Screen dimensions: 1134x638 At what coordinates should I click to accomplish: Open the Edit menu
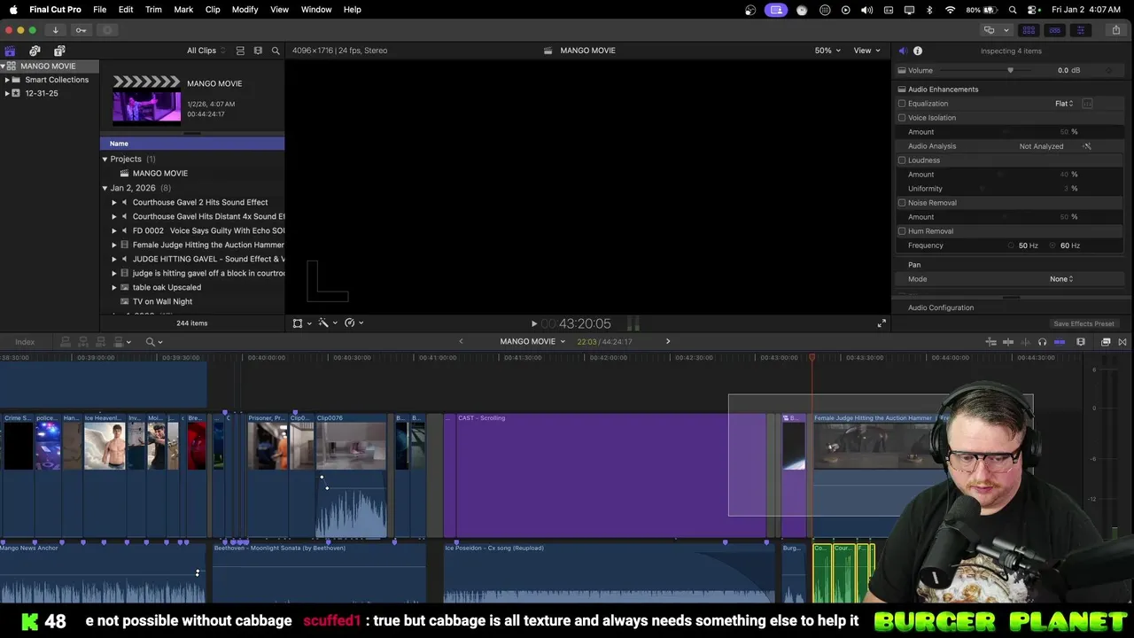126,10
